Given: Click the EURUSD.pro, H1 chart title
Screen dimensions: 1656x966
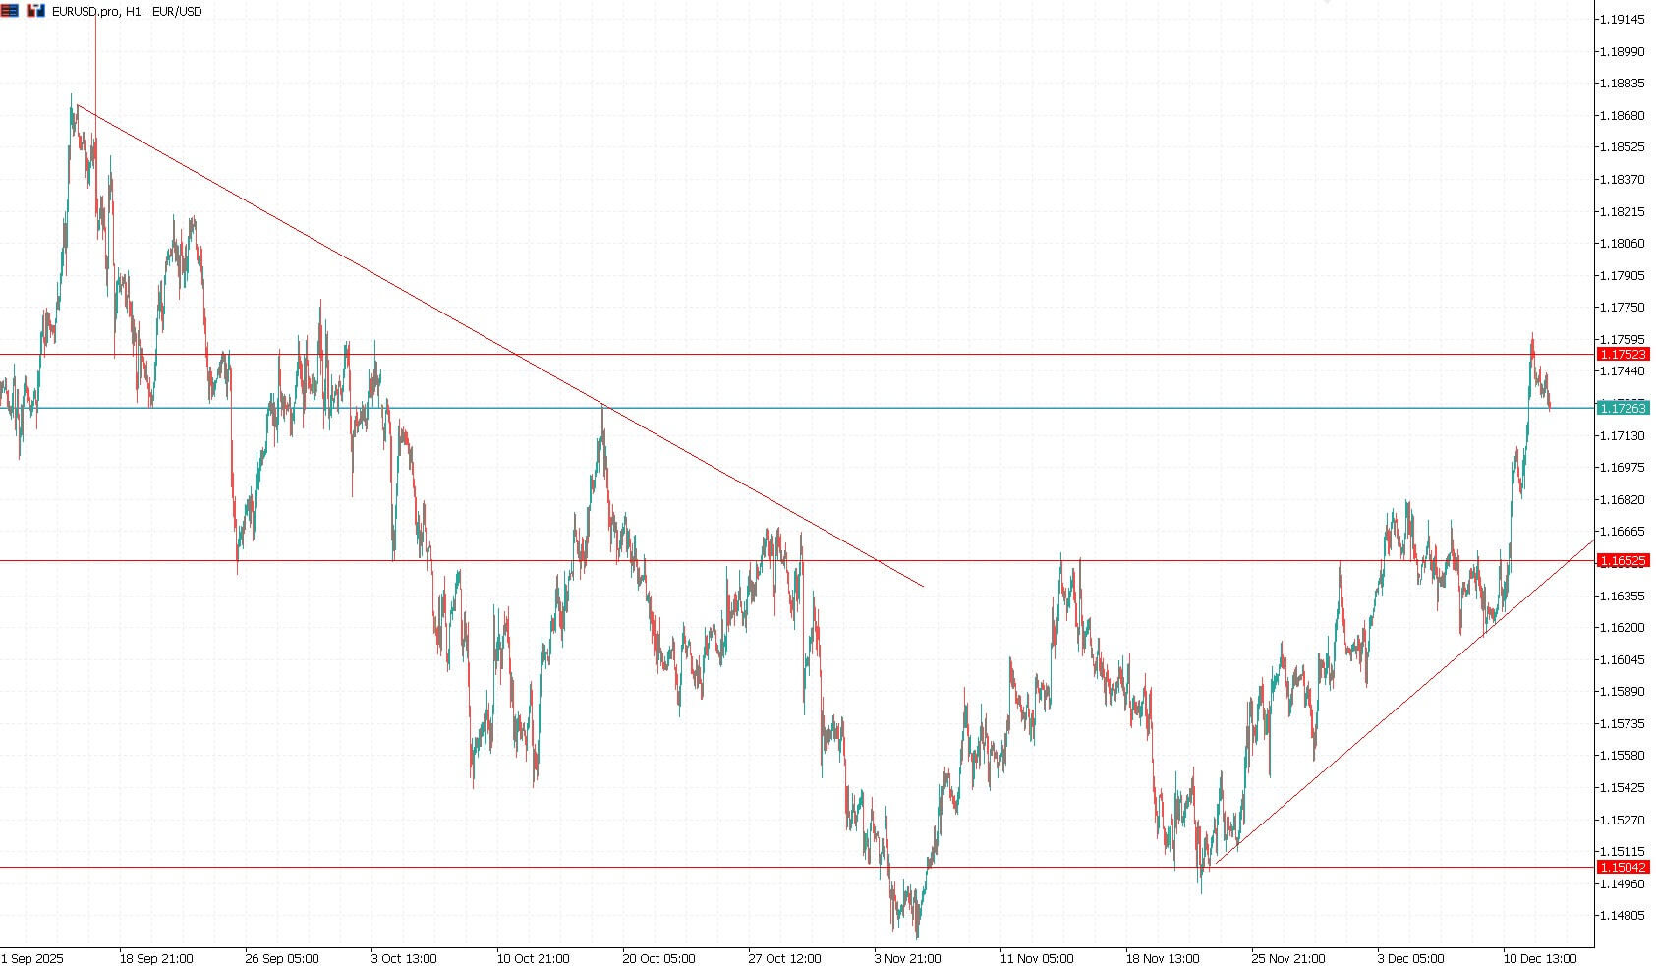Looking at the screenshot, I should (x=127, y=12).
